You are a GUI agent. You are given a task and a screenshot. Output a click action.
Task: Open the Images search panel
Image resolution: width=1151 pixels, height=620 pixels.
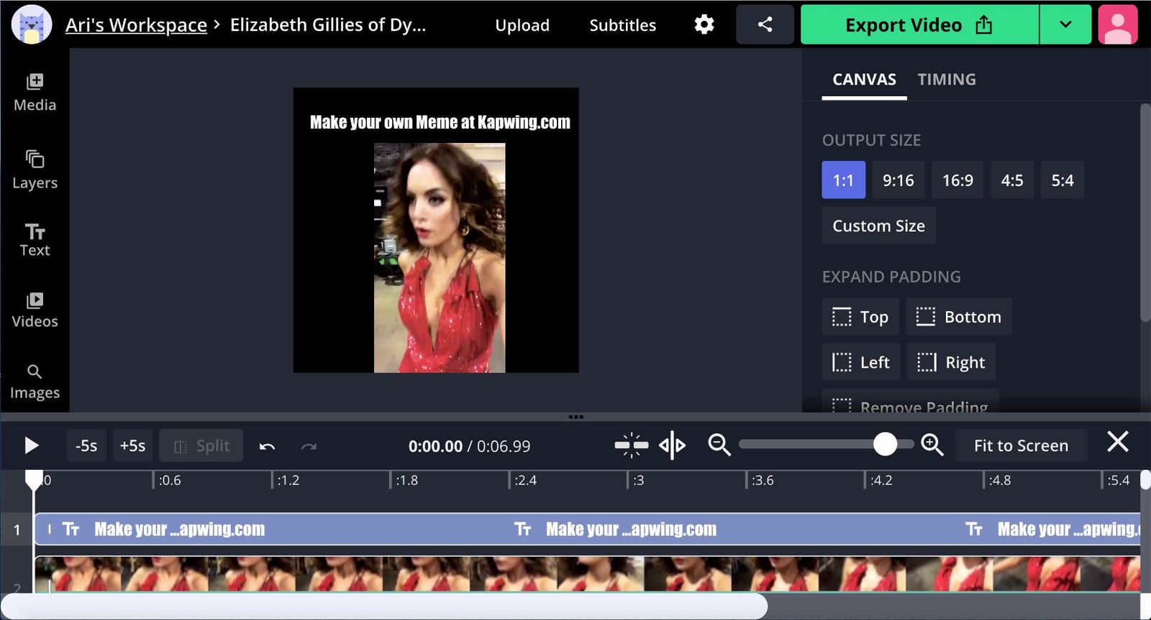pyautogui.click(x=35, y=381)
